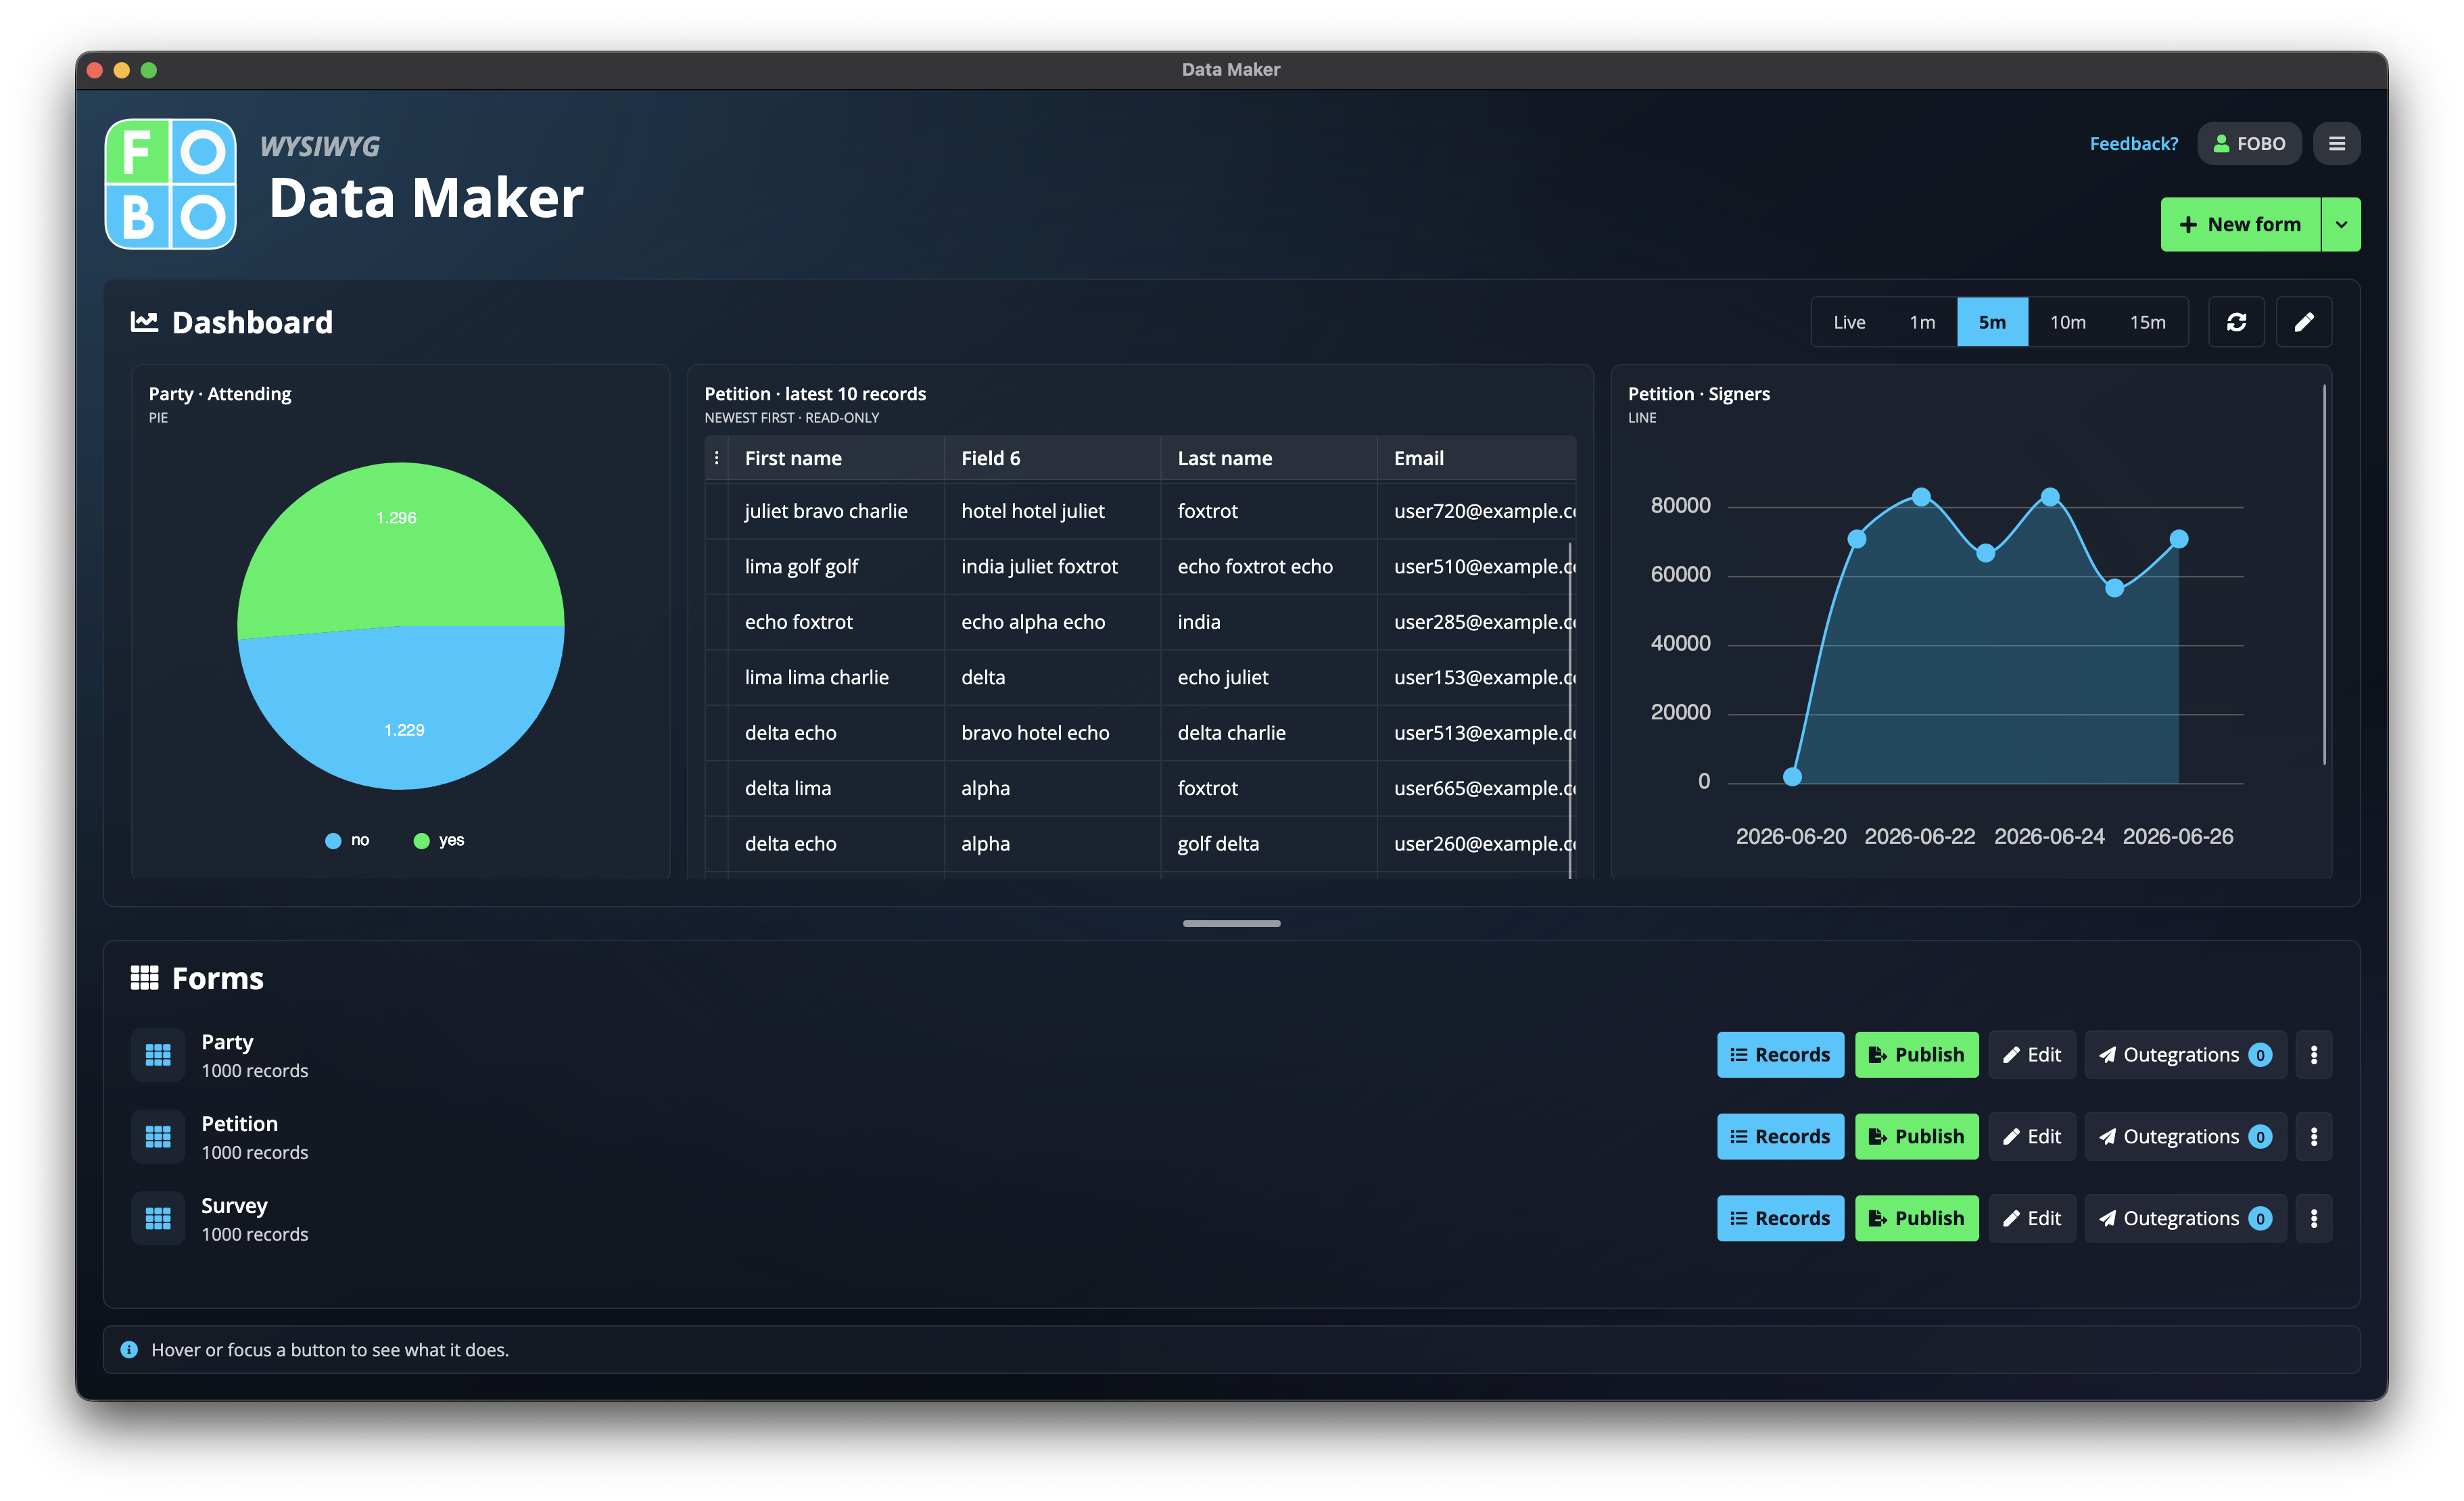Image resolution: width=2464 pixels, height=1501 pixels.
Task: Select the 10m refresh interval
Action: 2067,322
